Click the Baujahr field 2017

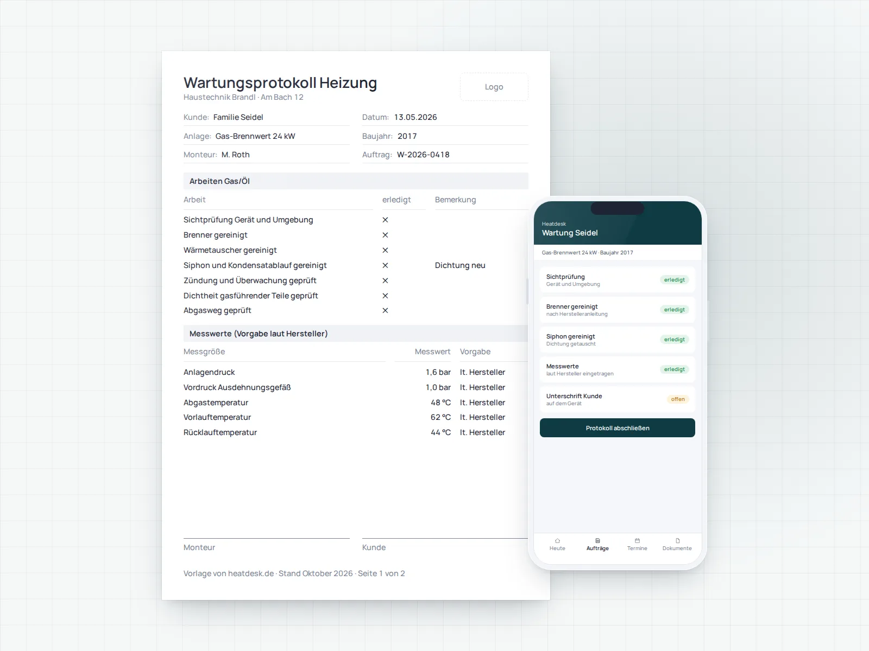tap(445, 136)
